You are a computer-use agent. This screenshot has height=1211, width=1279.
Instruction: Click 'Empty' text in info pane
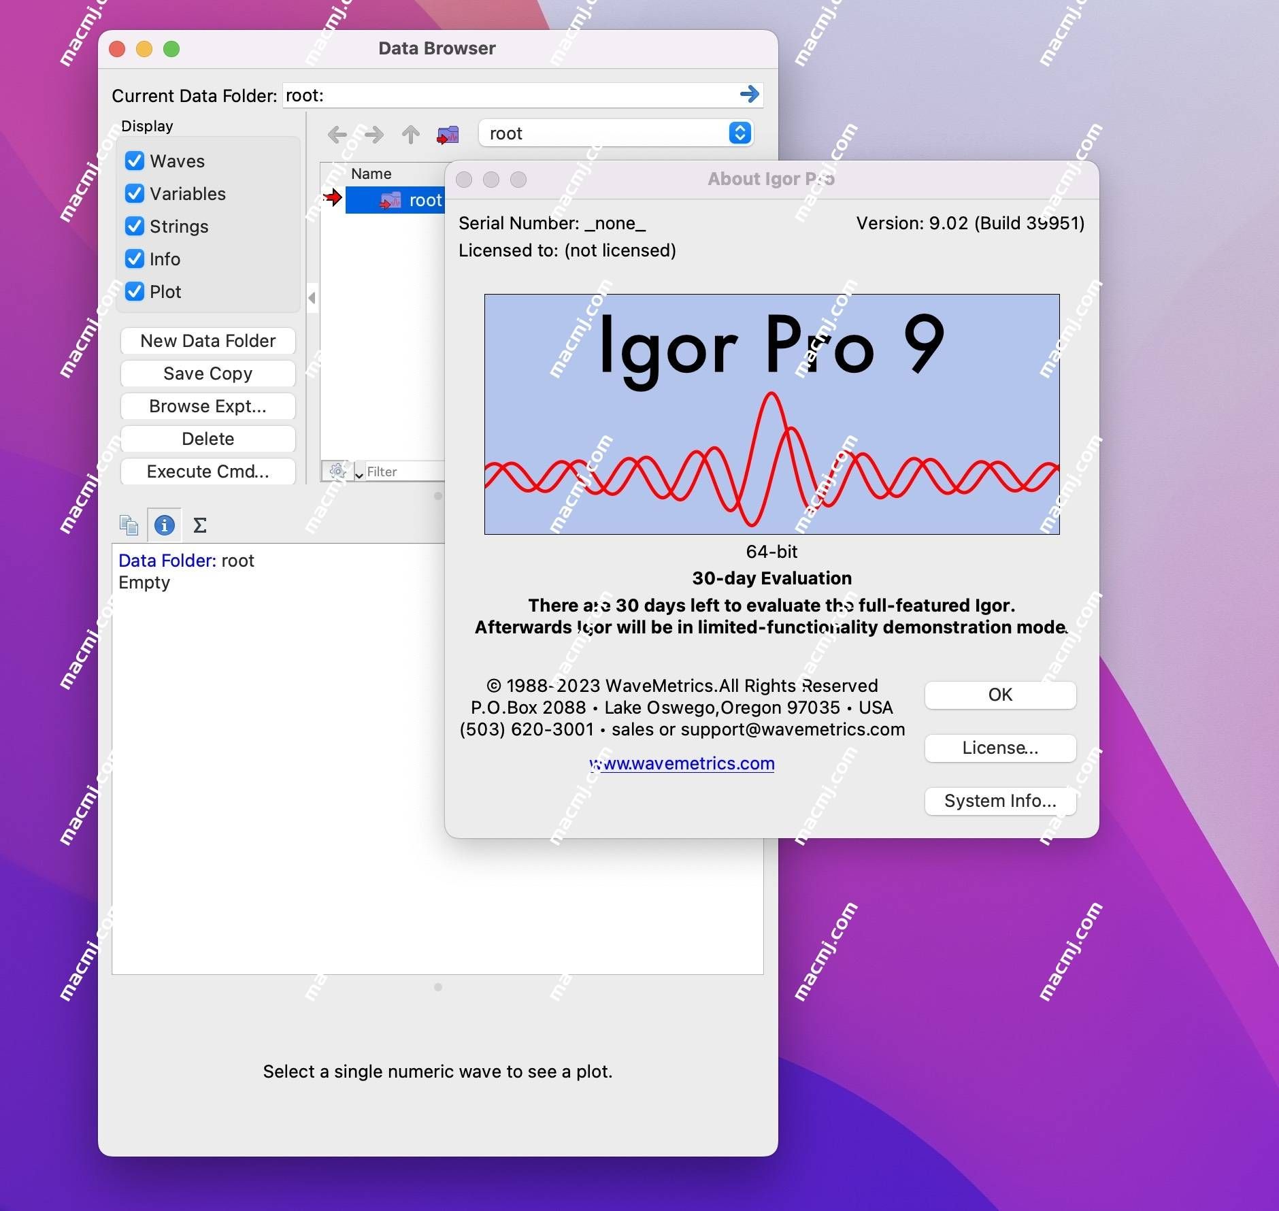tap(144, 583)
